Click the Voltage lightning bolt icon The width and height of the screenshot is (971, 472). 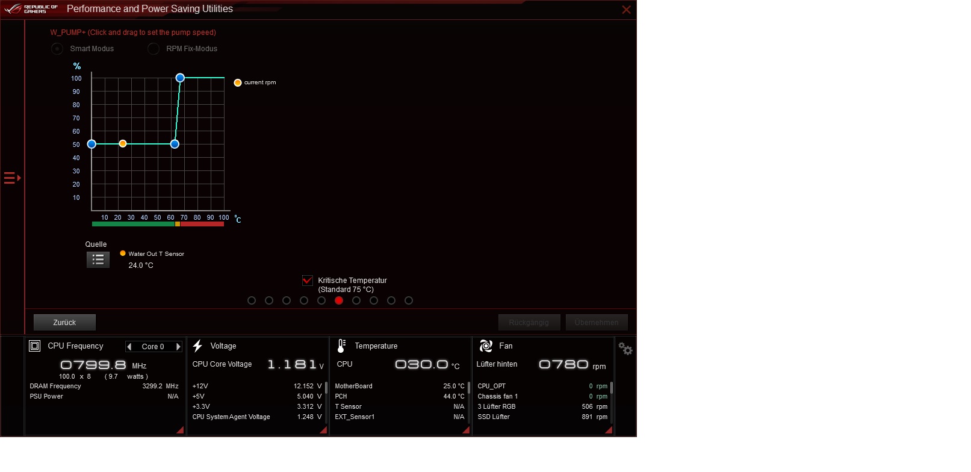pos(197,346)
